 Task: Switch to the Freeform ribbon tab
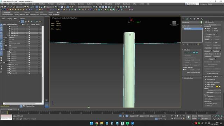pos(16,12)
